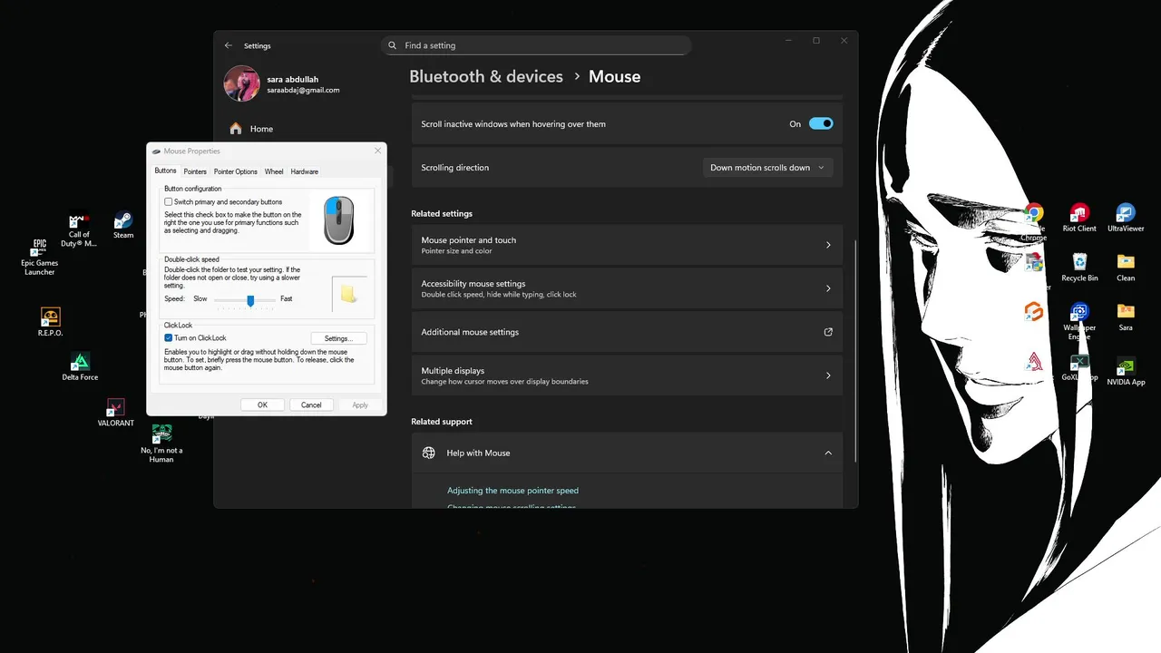Open Epic Games Launcher shortcut

[39, 258]
